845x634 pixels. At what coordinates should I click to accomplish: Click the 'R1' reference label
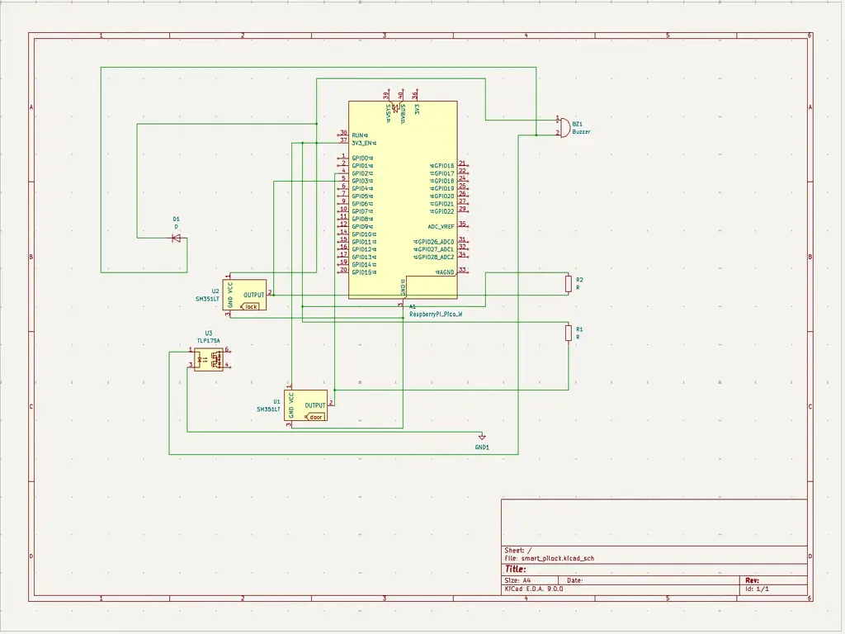pos(579,329)
